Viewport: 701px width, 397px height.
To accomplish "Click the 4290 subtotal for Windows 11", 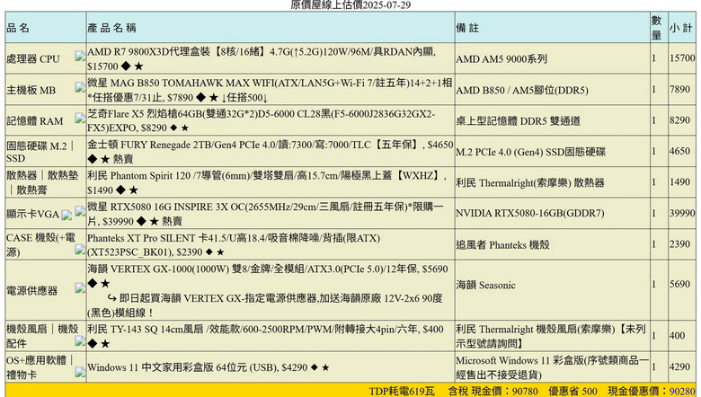I will (x=679, y=366).
